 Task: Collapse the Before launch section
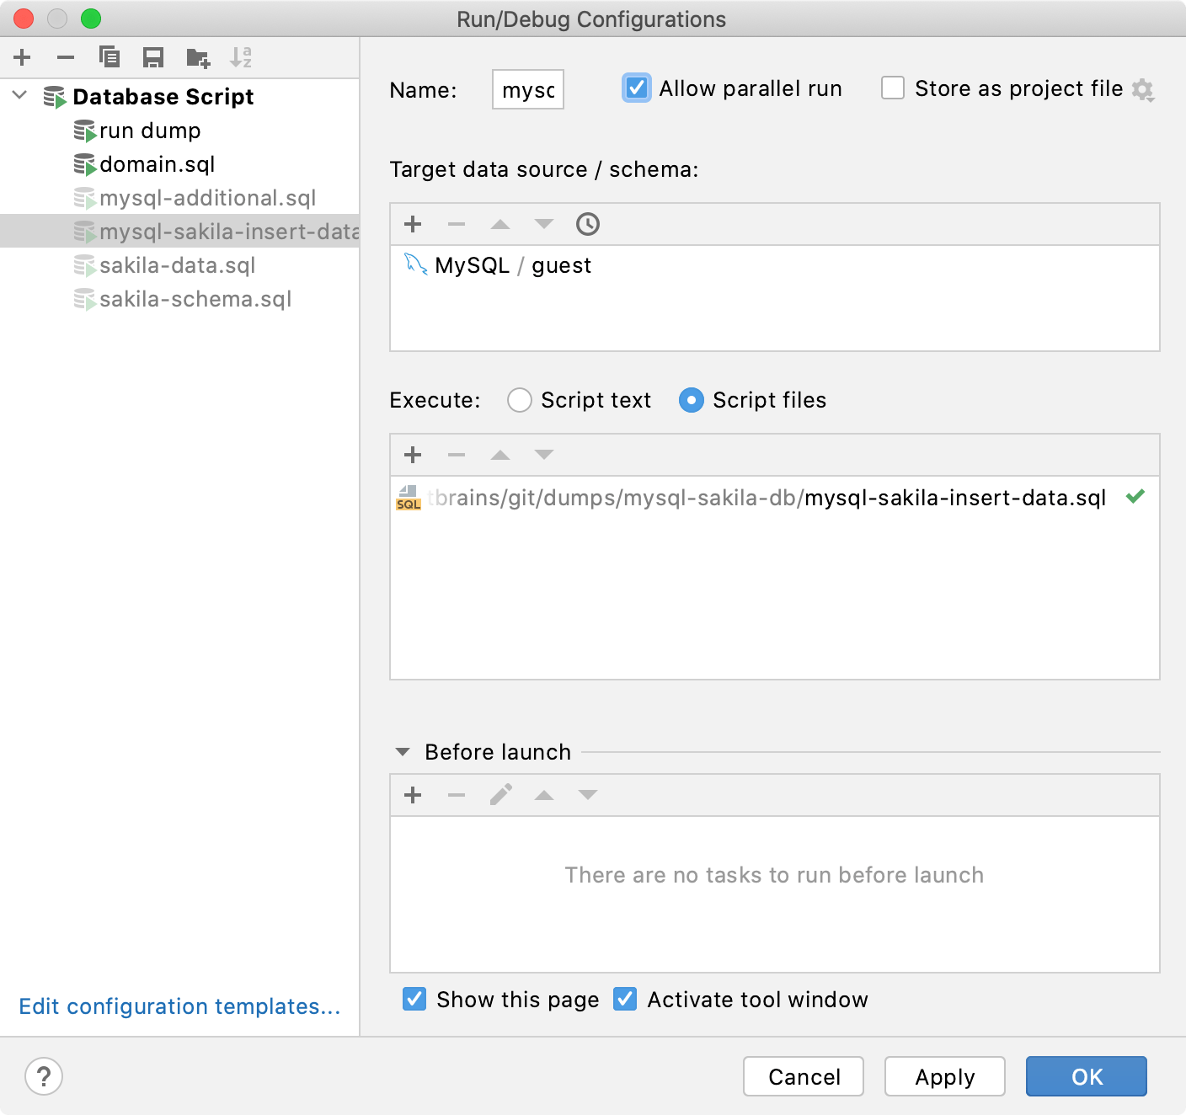(x=402, y=751)
